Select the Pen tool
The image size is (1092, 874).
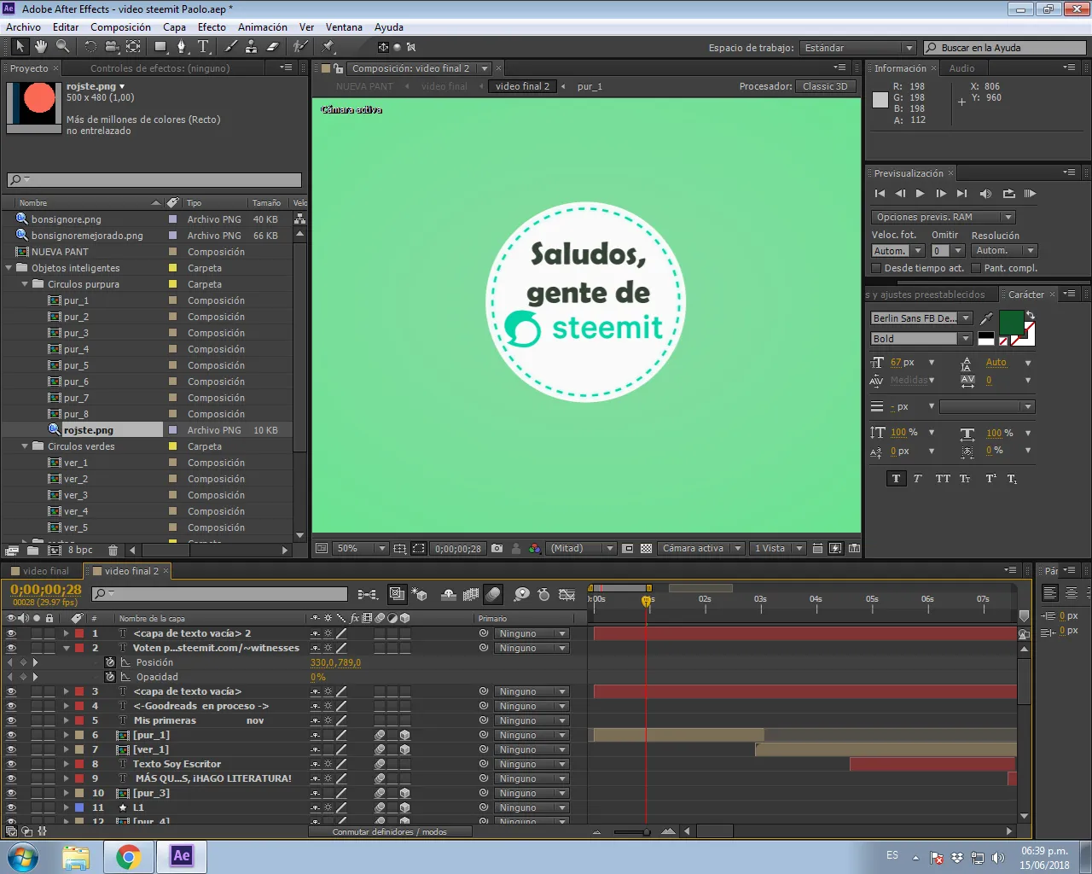(182, 46)
